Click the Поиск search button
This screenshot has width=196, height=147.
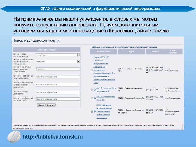click(41, 105)
